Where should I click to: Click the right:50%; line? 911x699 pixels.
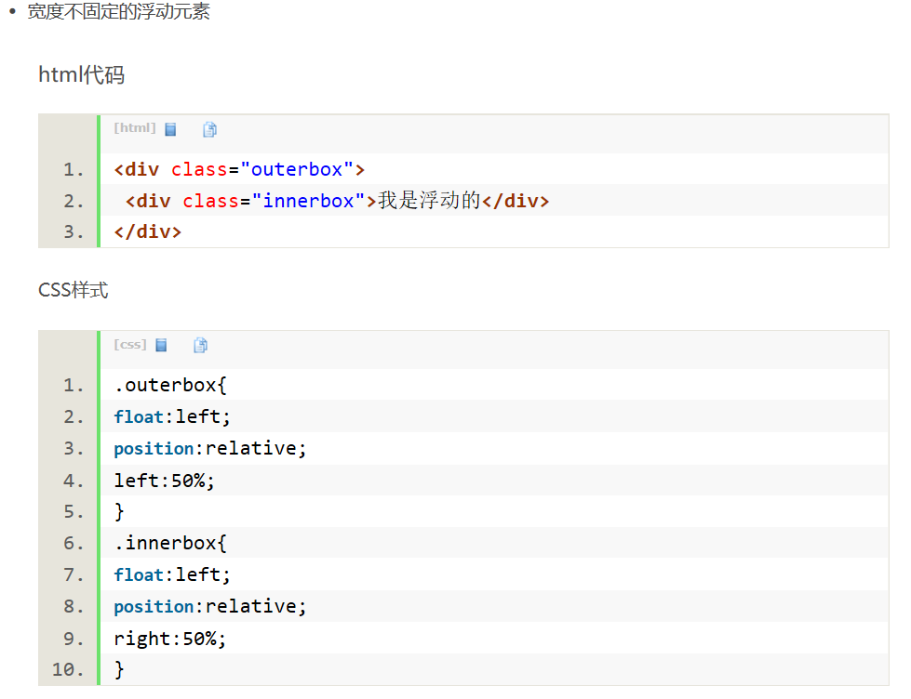169,638
